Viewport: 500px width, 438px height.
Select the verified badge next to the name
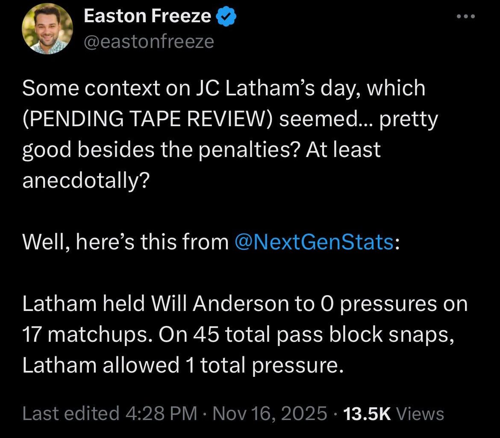(226, 16)
